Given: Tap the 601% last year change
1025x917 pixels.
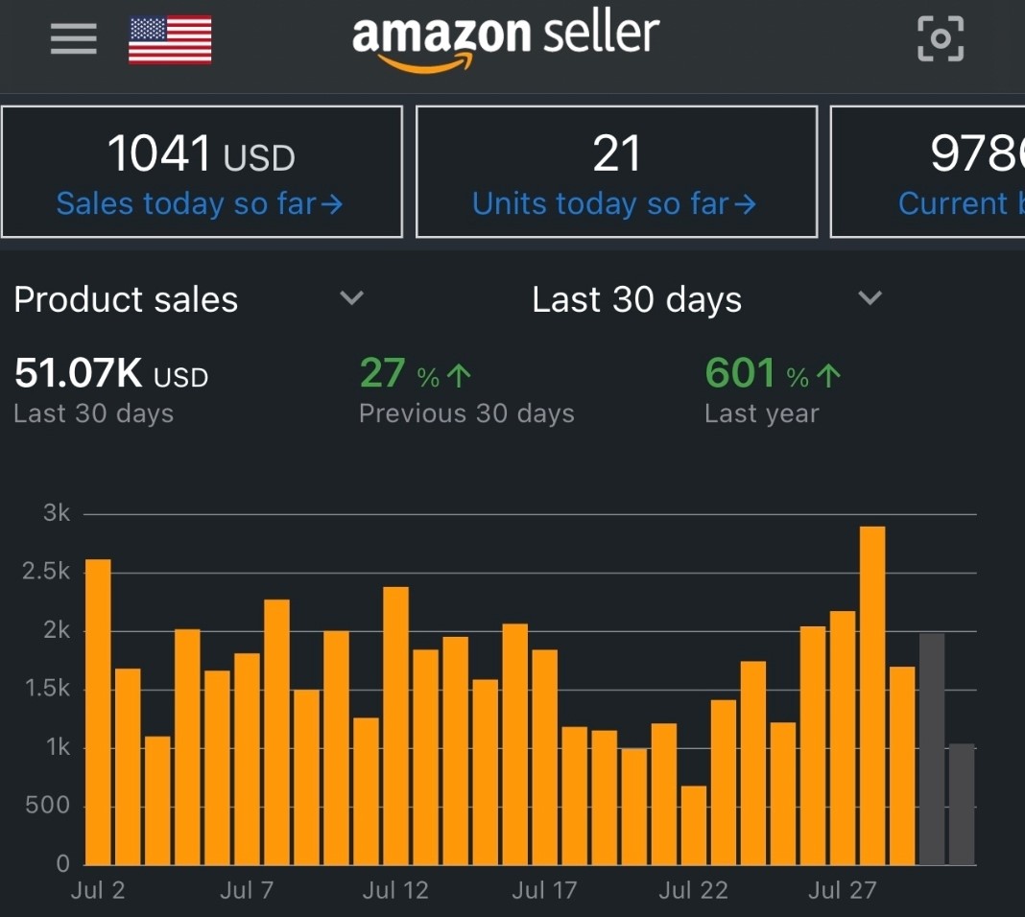Looking at the screenshot, I should [x=772, y=374].
